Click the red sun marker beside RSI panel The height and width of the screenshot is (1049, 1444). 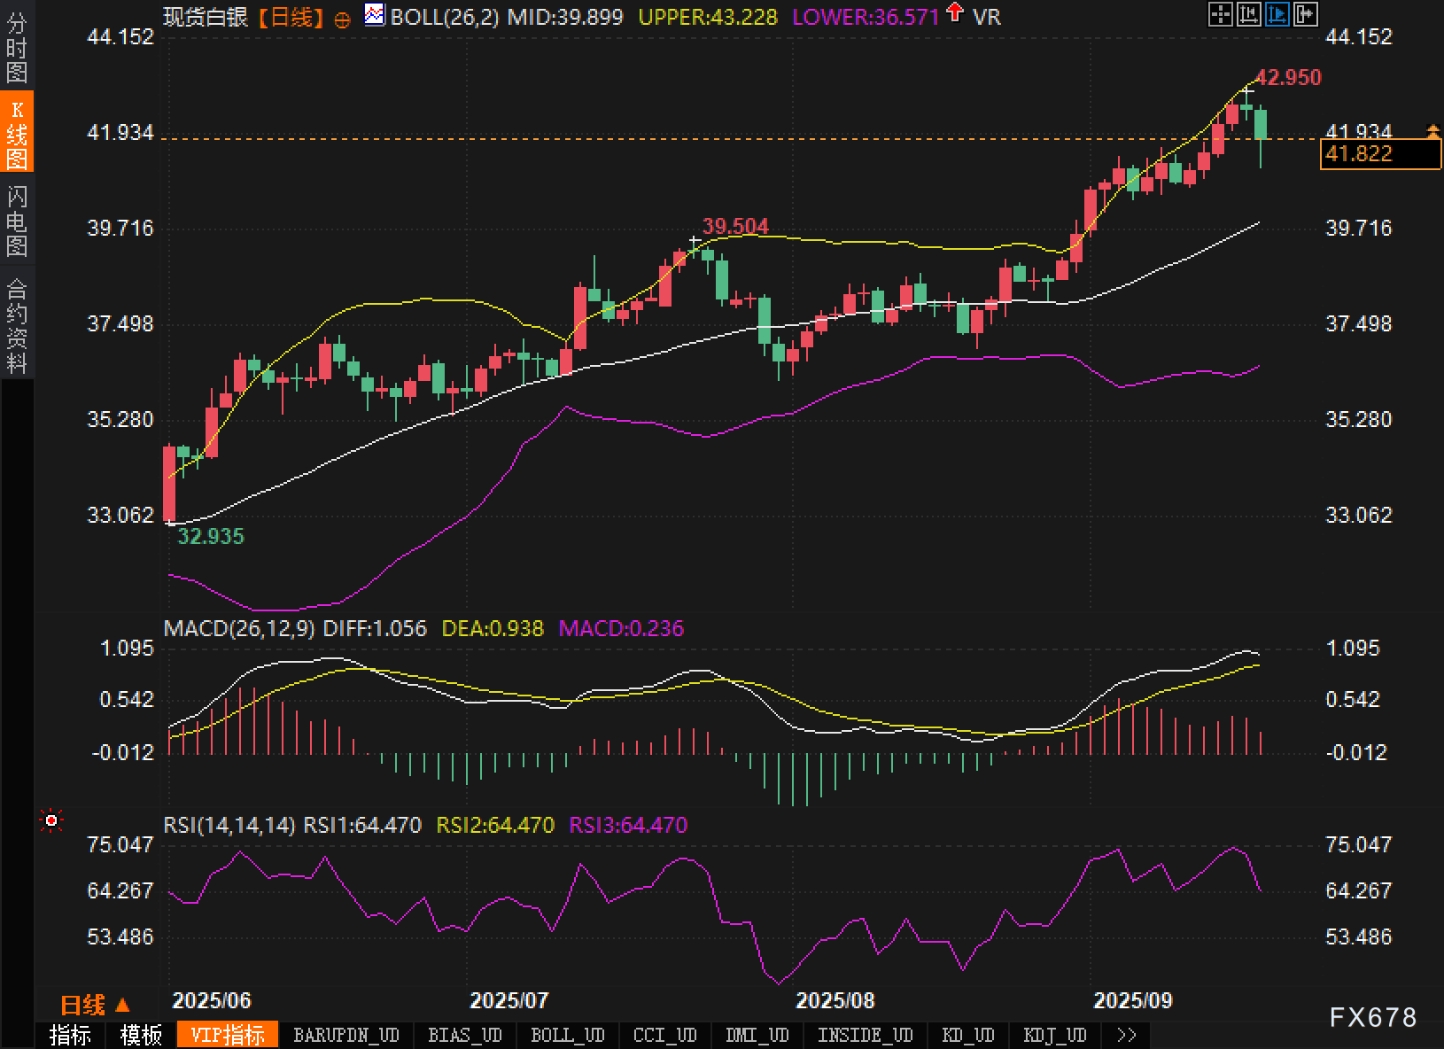(51, 821)
